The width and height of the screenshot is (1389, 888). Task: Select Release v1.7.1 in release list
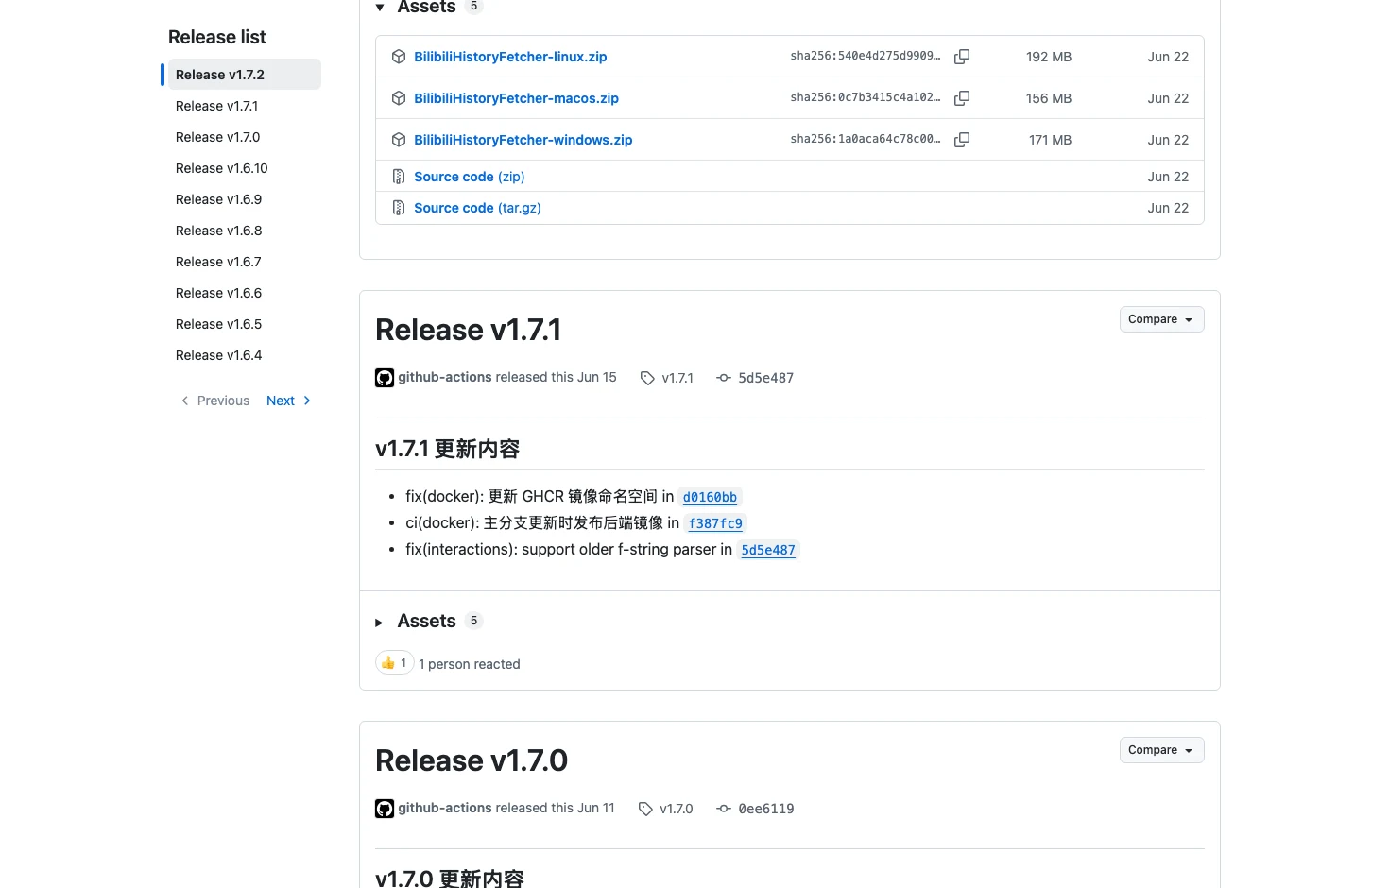coord(245,106)
